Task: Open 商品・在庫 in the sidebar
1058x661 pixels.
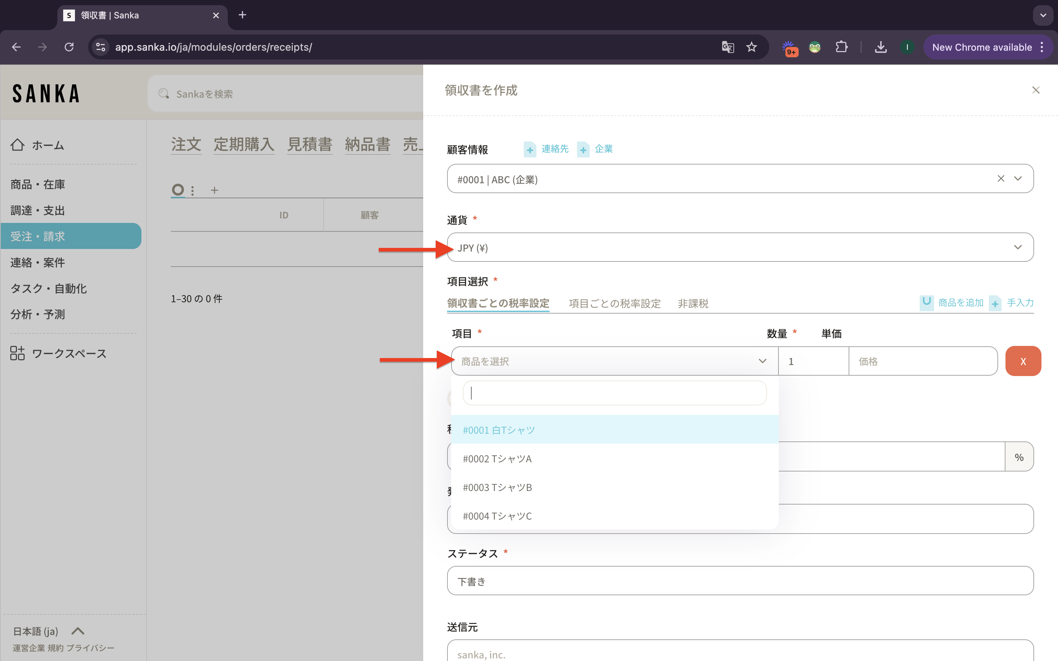Action: coord(37,184)
